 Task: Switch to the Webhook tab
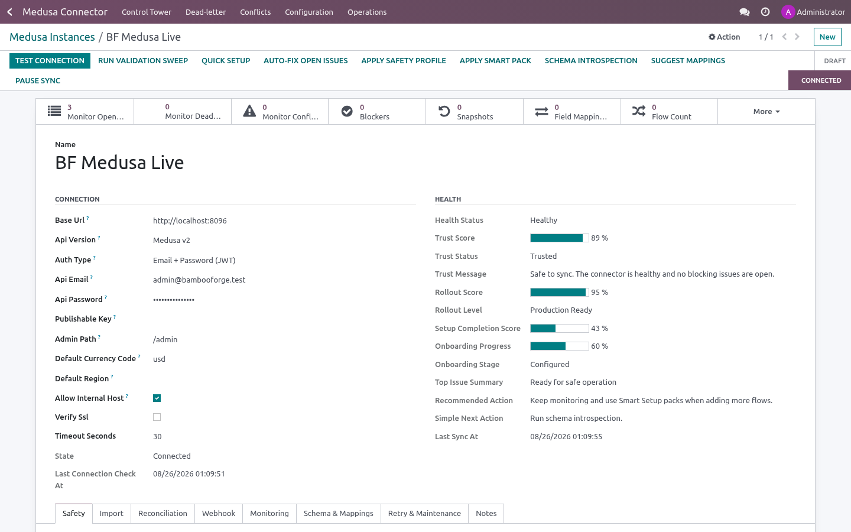(219, 514)
